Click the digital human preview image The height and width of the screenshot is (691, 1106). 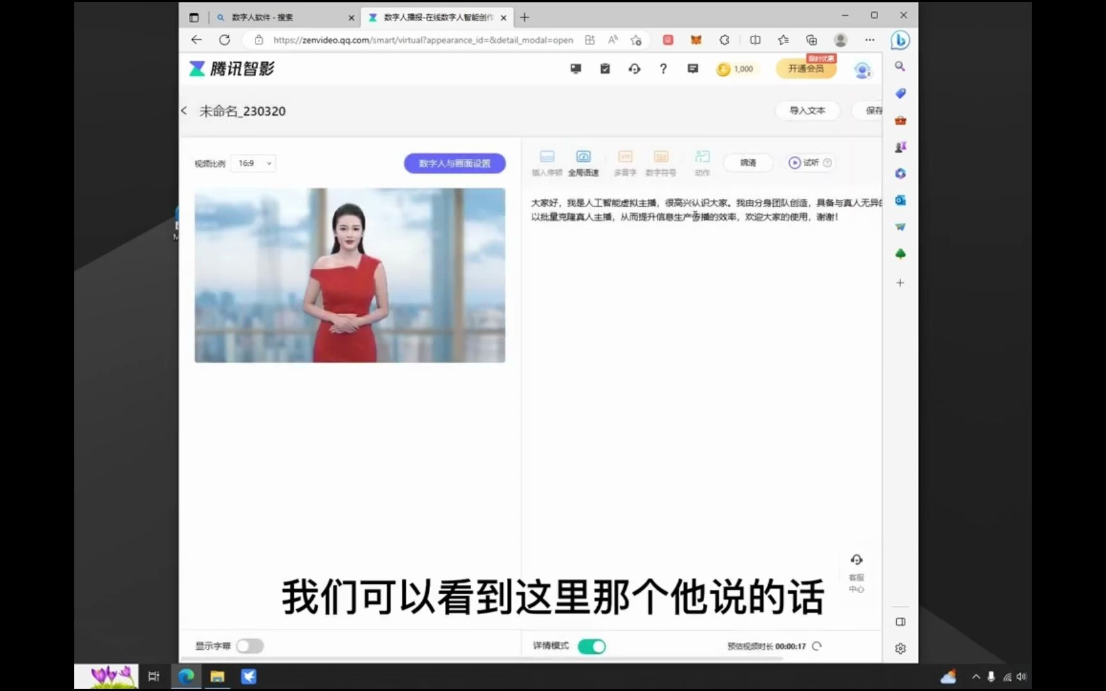click(349, 275)
